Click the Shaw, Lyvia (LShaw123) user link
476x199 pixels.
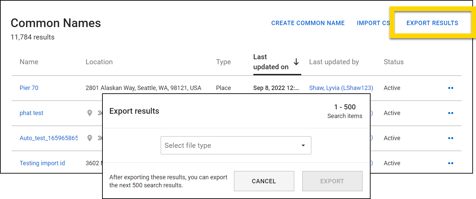[x=341, y=88]
